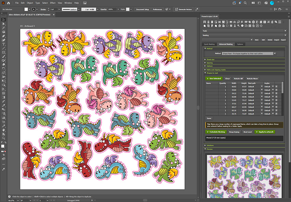Click the Stroke color swatch in control bar
Viewport: 291px width, 202px height.
33,9
